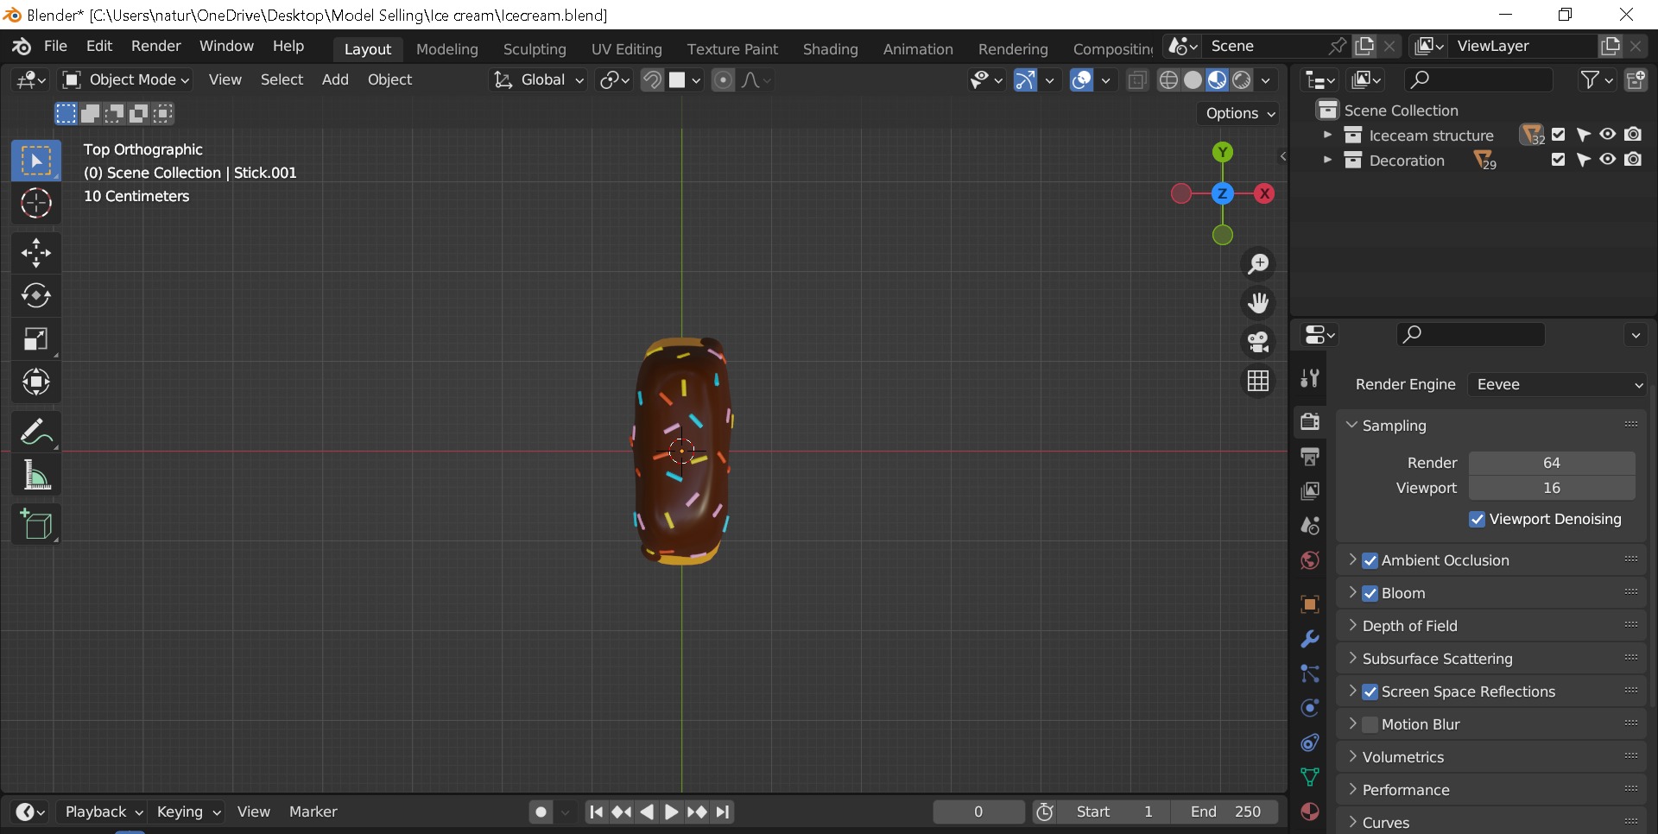Switch to the Shading workspace tab

(830, 49)
